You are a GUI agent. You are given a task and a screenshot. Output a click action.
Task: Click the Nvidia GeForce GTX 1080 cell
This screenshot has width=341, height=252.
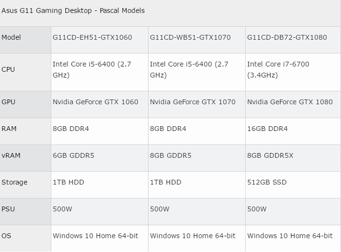[290, 102]
